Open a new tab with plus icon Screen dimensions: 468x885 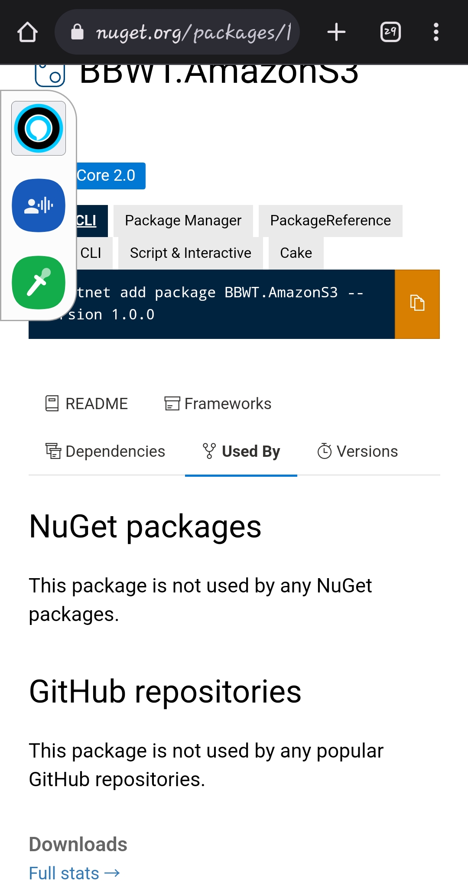tap(336, 32)
